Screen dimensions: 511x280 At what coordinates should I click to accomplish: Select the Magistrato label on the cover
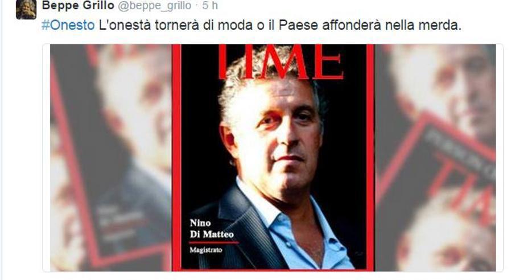(205, 250)
